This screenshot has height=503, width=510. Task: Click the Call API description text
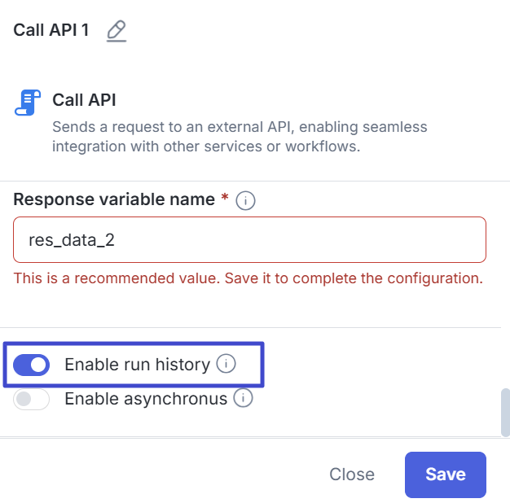point(240,137)
